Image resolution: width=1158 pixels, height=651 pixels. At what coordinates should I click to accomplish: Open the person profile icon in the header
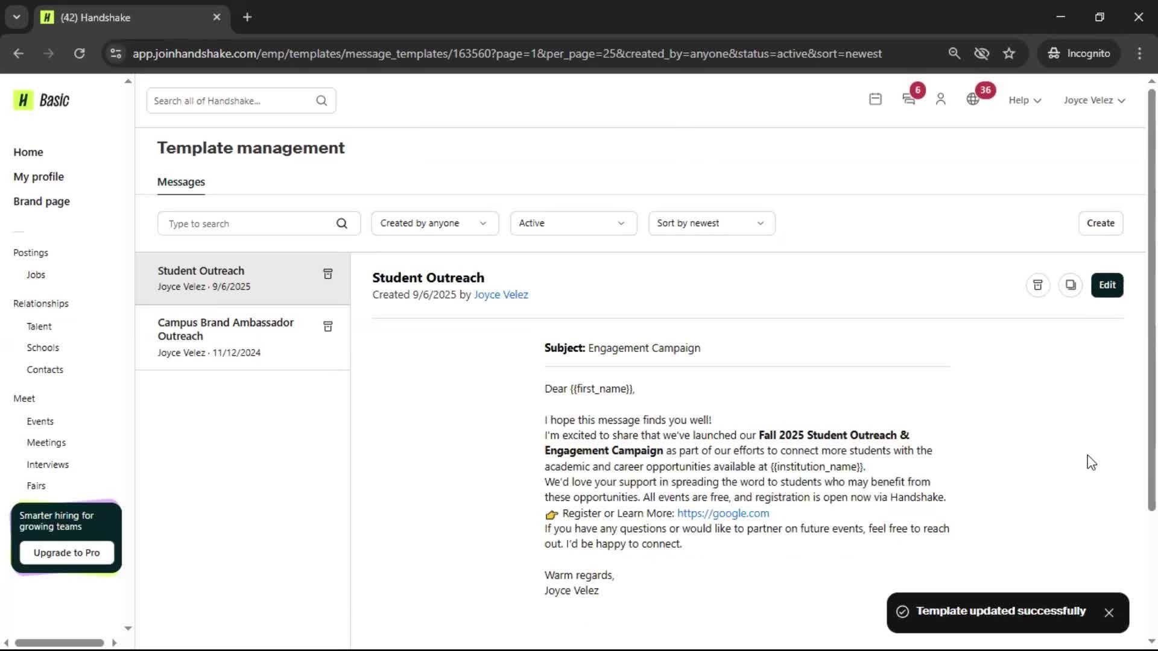tap(940, 99)
